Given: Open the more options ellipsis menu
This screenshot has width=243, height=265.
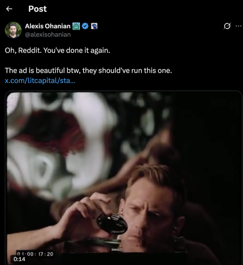Looking at the screenshot, I should pyautogui.click(x=238, y=26).
